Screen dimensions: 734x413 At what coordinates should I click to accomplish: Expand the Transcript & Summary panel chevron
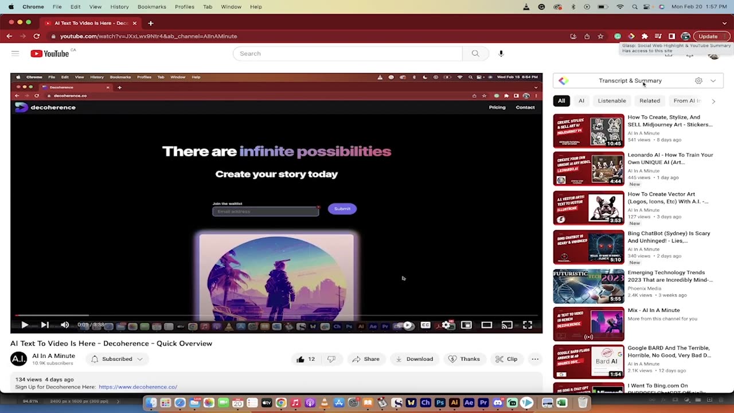(713, 81)
